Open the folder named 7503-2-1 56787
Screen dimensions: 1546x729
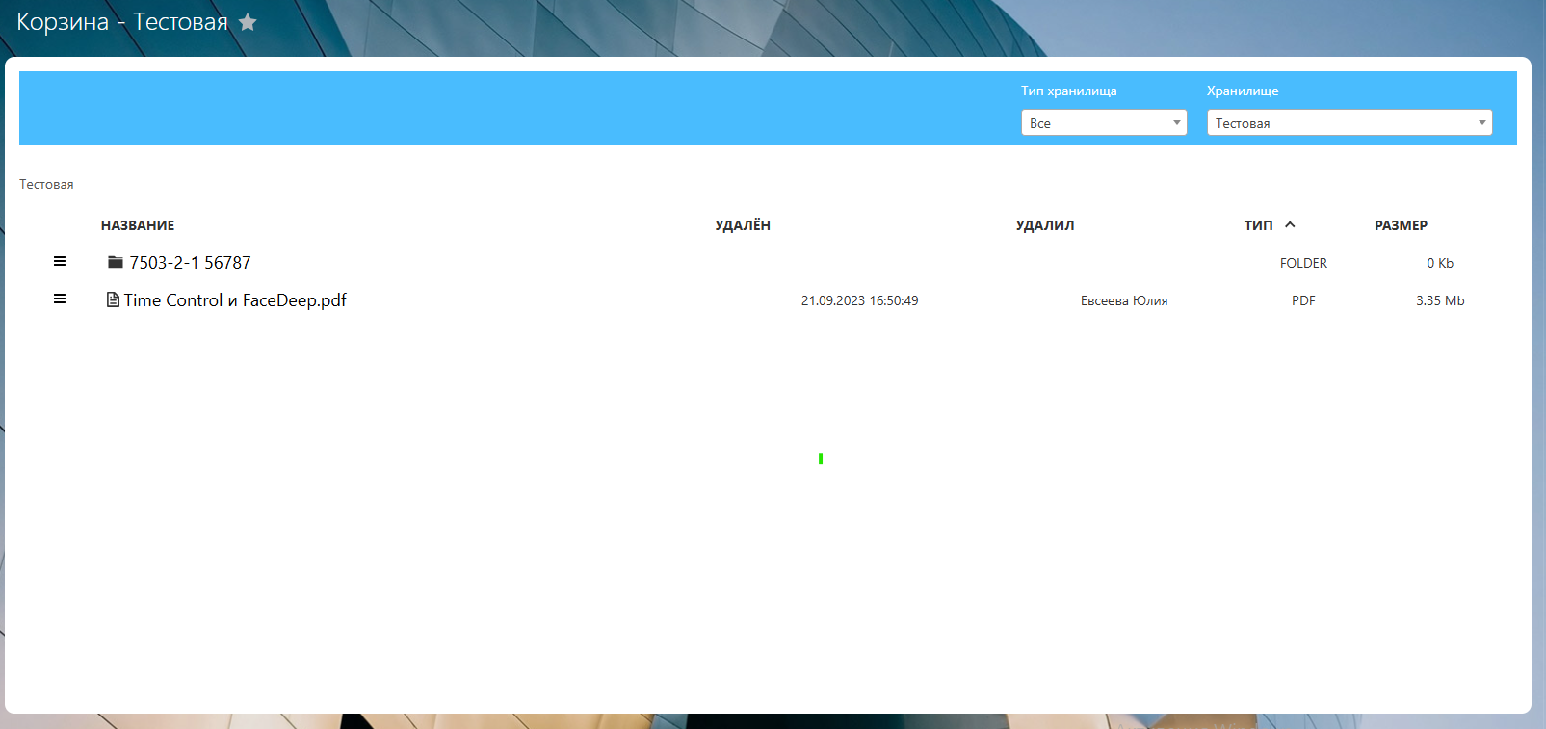coord(190,263)
